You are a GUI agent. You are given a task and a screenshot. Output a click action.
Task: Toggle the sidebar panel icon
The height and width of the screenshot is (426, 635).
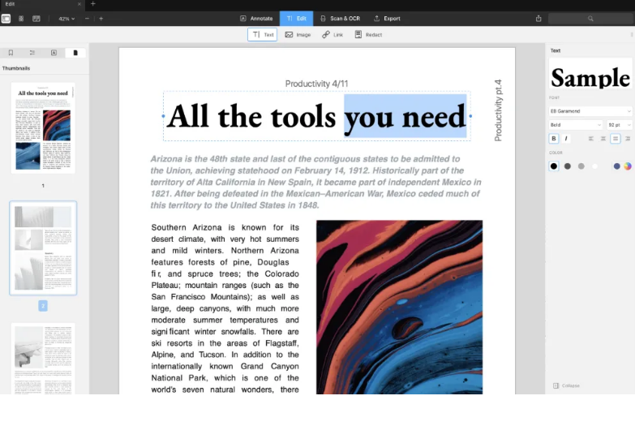(6, 19)
